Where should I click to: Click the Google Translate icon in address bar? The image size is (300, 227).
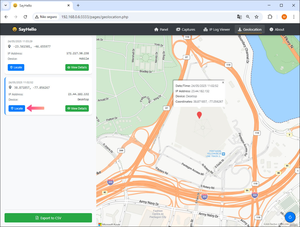click(x=239, y=17)
